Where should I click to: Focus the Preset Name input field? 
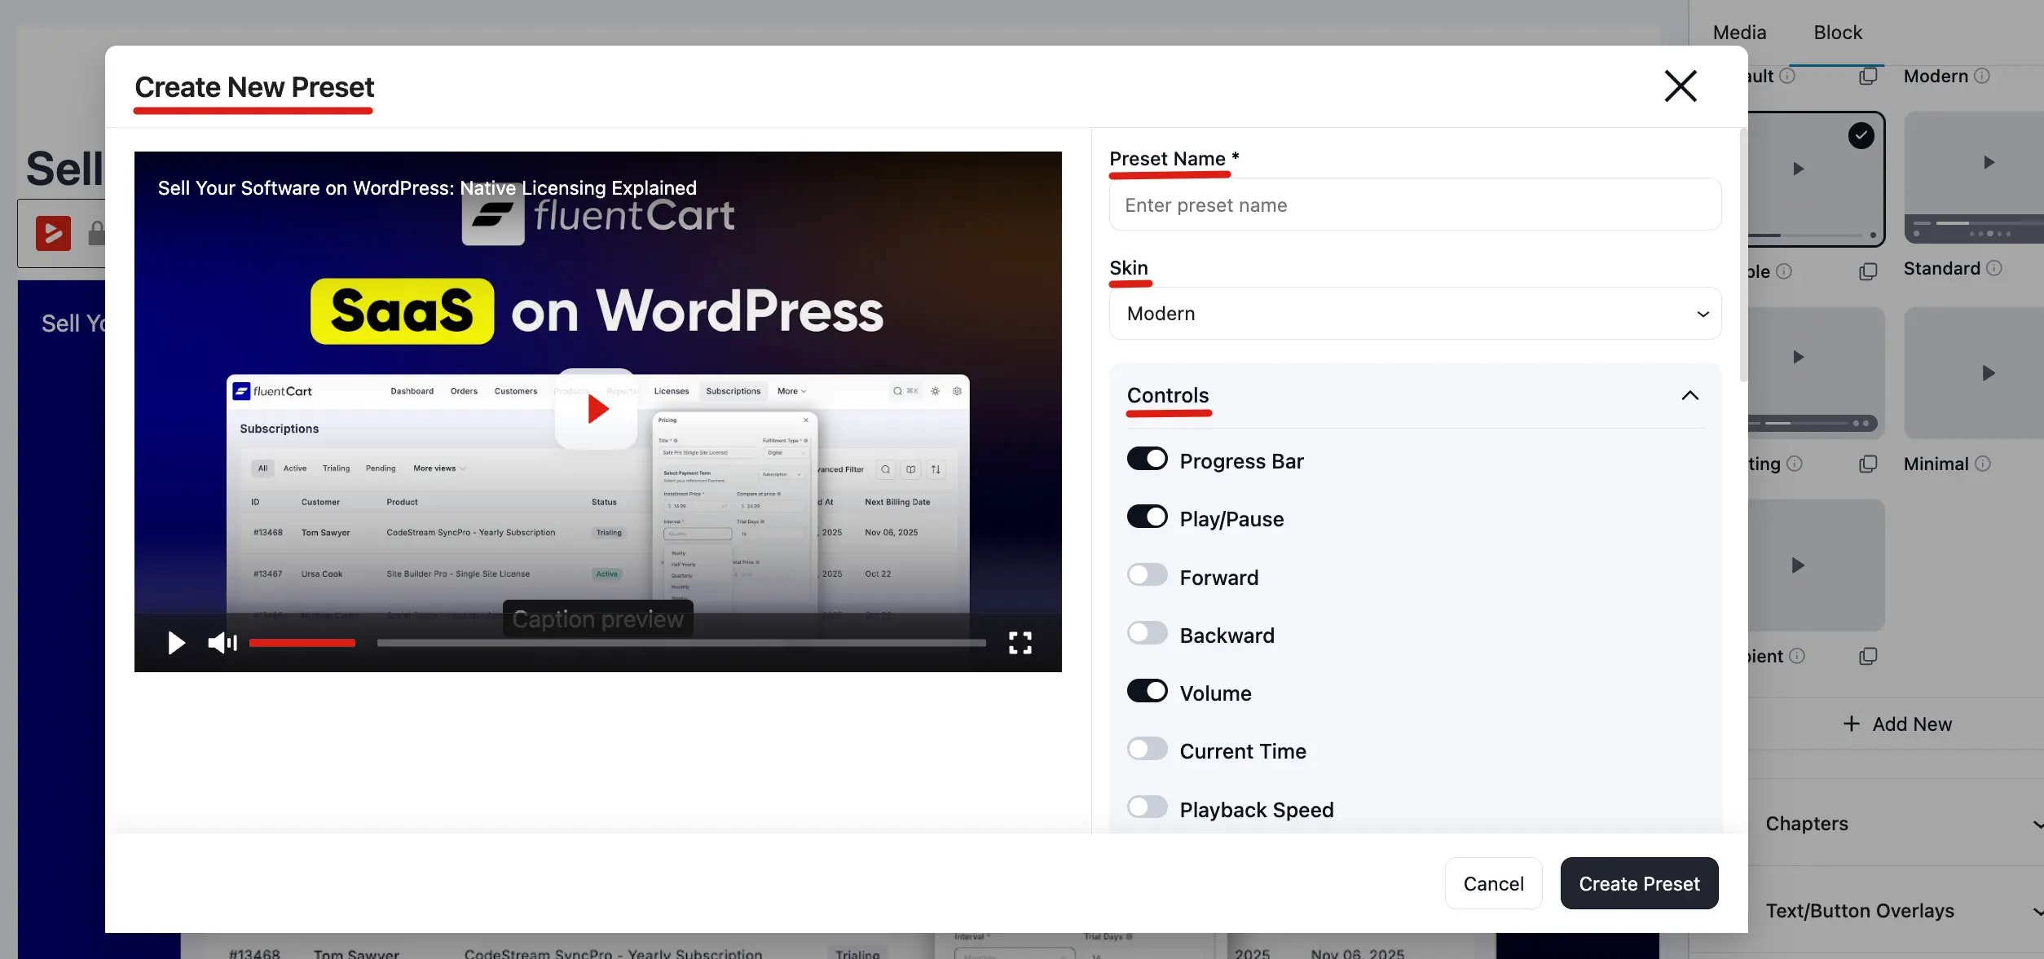(x=1415, y=205)
